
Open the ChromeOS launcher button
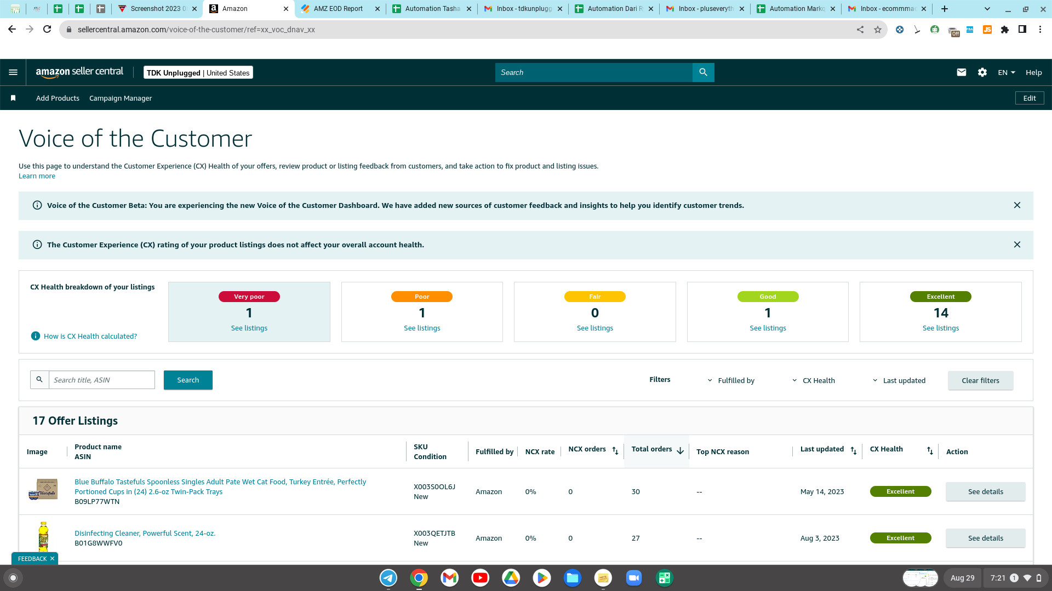[13, 578]
